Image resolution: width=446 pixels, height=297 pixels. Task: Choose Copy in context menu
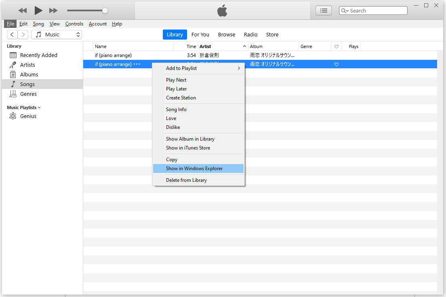pyautogui.click(x=198, y=160)
